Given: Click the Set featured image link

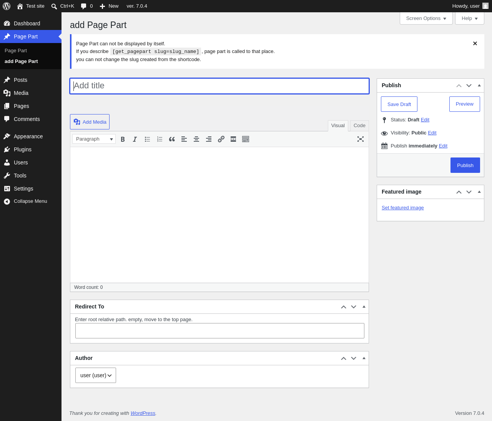Looking at the screenshot, I should tap(403, 208).
